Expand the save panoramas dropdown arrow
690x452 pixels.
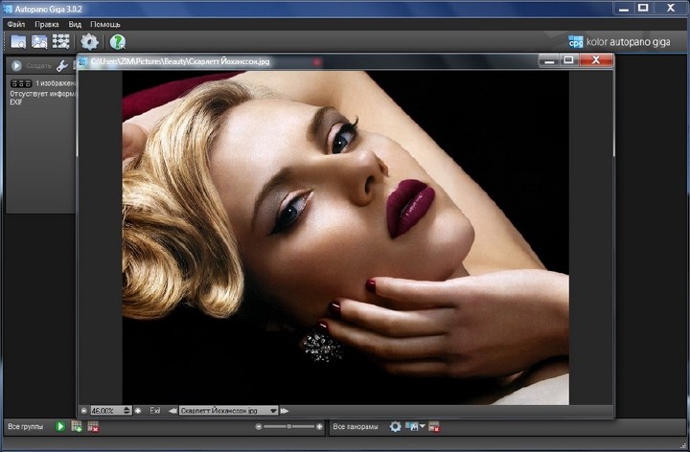tap(423, 426)
